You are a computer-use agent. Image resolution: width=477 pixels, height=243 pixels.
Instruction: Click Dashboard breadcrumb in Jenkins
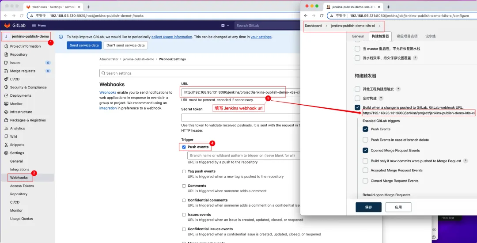tap(313, 26)
